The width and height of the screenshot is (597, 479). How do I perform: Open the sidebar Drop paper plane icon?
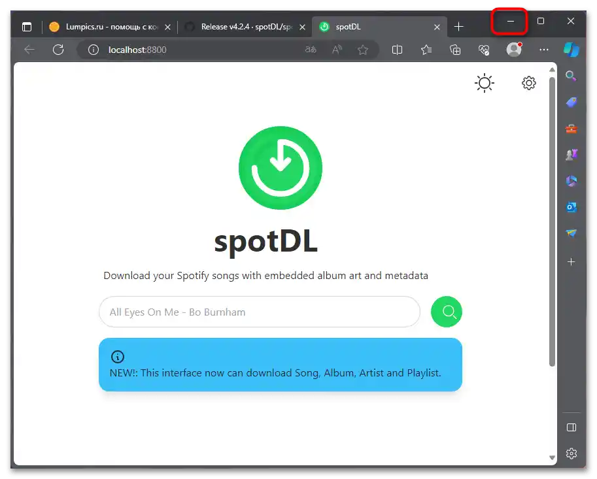[x=571, y=233]
